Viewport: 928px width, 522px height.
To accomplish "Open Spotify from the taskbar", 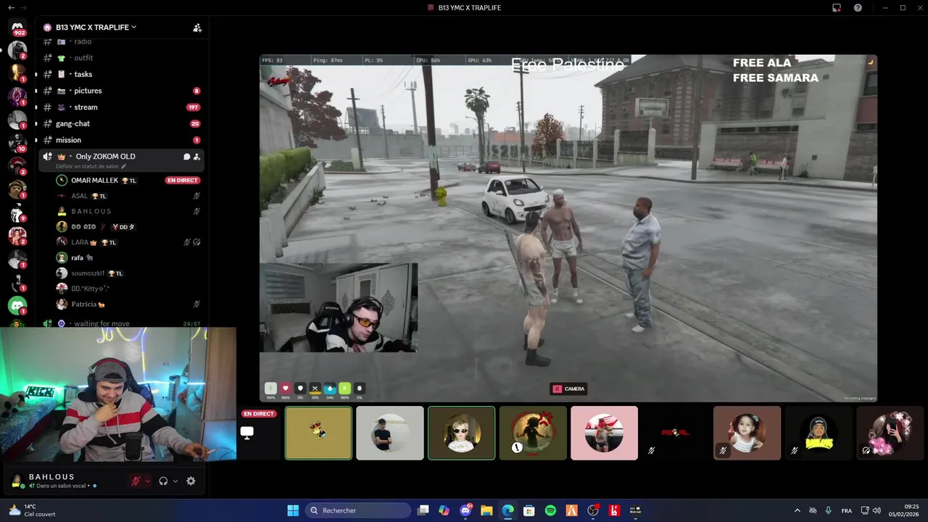I will point(550,510).
